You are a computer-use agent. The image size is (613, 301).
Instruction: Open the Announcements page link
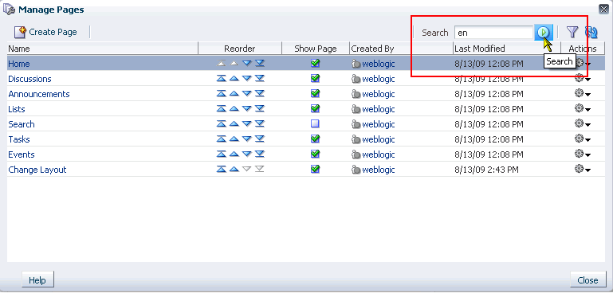click(39, 94)
